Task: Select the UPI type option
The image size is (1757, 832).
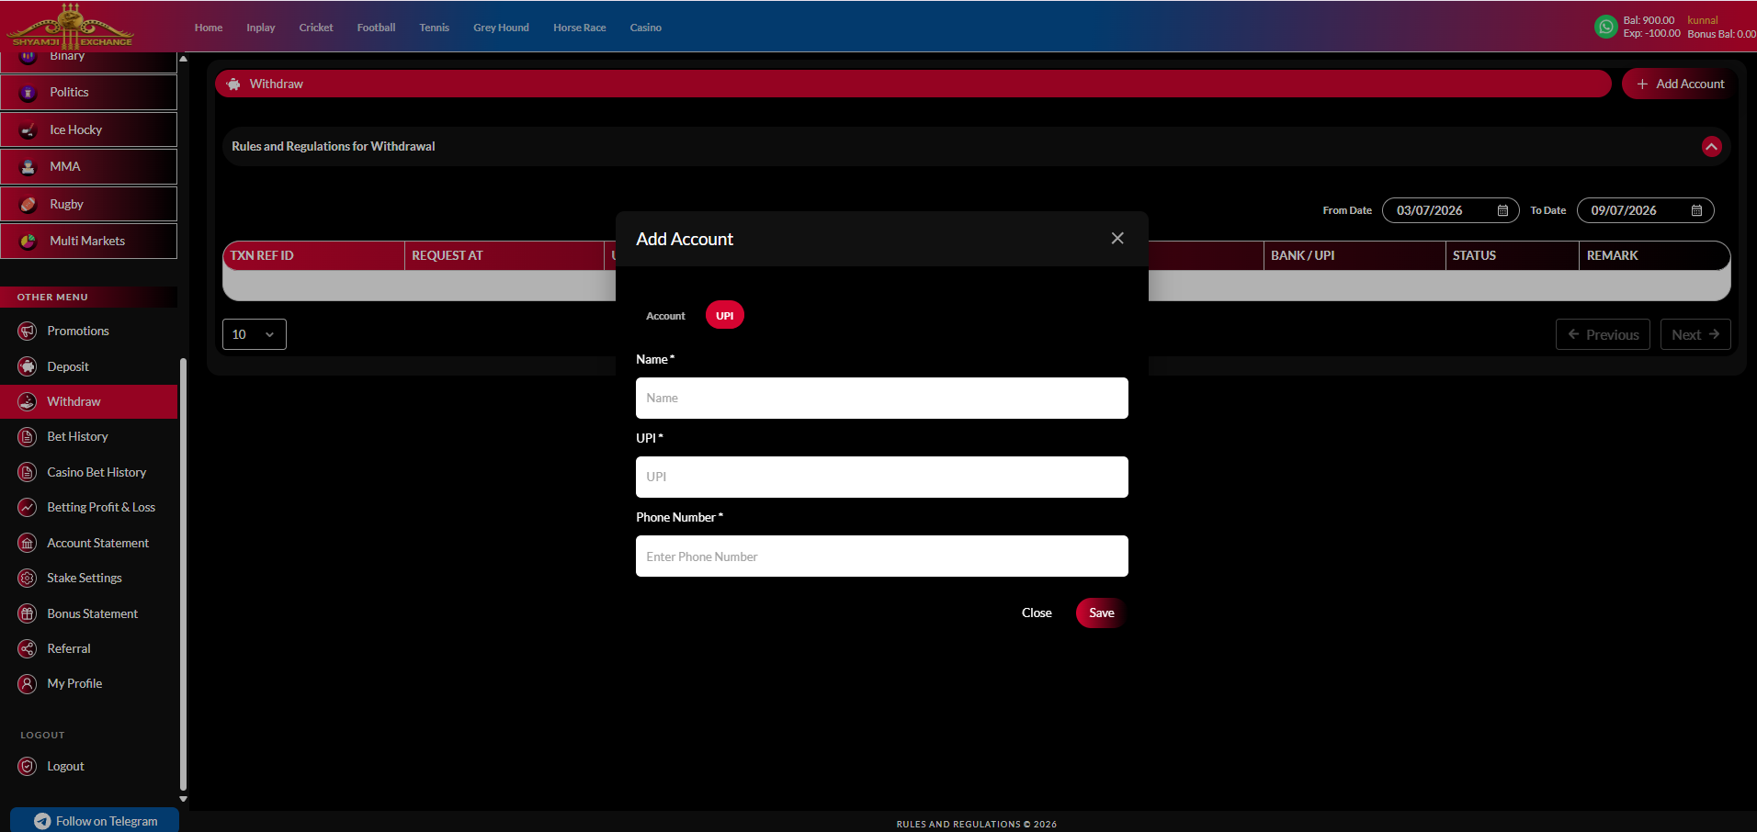Action: pyautogui.click(x=724, y=315)
